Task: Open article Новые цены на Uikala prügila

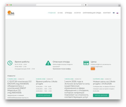Action: tap(104, 83)
